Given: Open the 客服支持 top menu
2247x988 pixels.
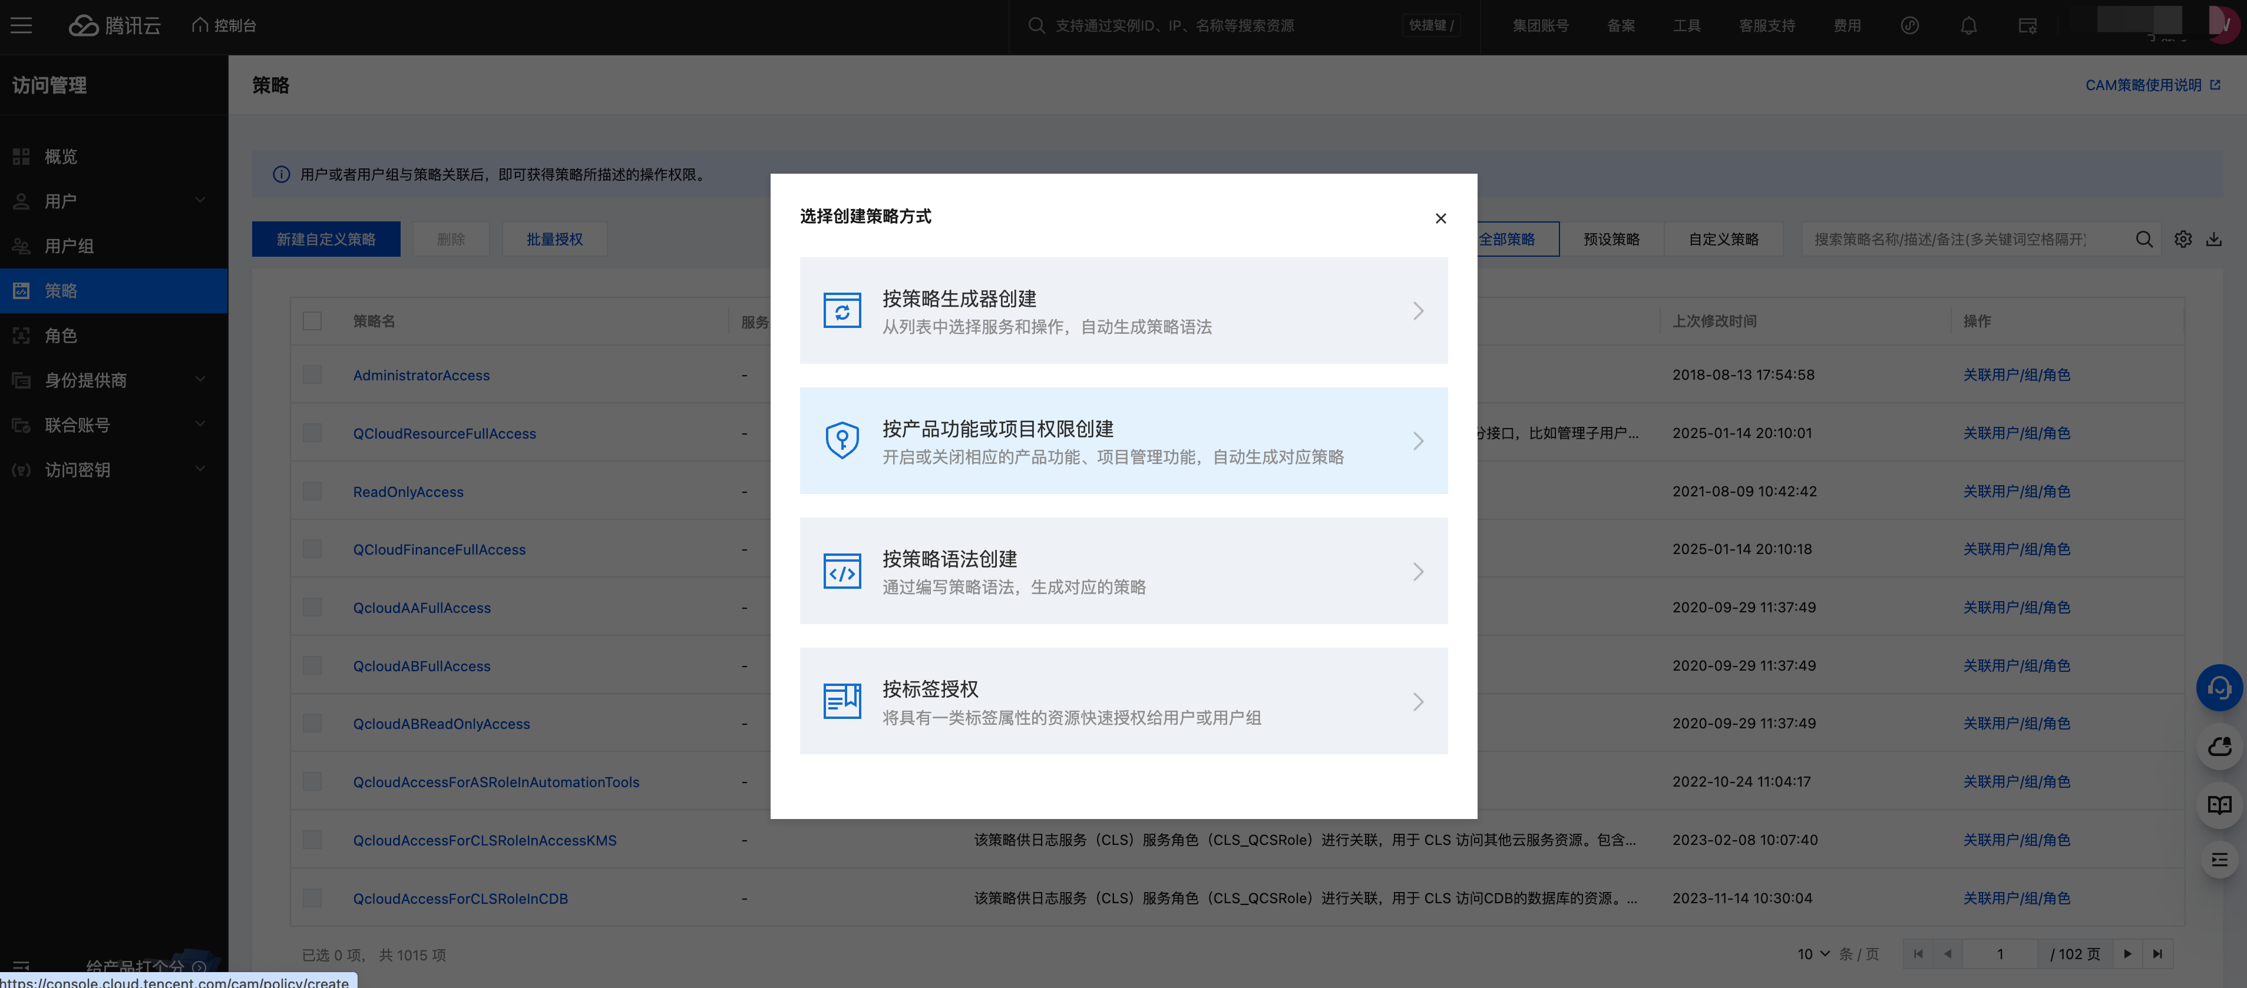Looking at the screenshot, I should [x=1767, y=25].
